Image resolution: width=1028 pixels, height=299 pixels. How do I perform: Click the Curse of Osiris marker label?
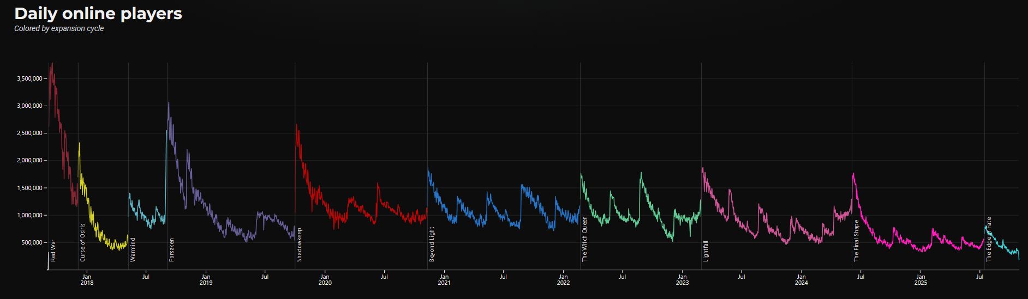[x=83, y=242]
